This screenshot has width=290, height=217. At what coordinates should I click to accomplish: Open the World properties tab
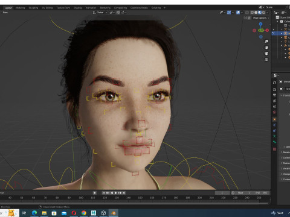point(274,112)
